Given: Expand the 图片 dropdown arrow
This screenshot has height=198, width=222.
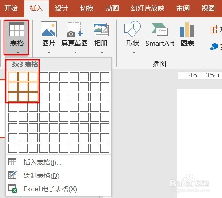Looking at the screenshot, I should click(x=49, y=52).
